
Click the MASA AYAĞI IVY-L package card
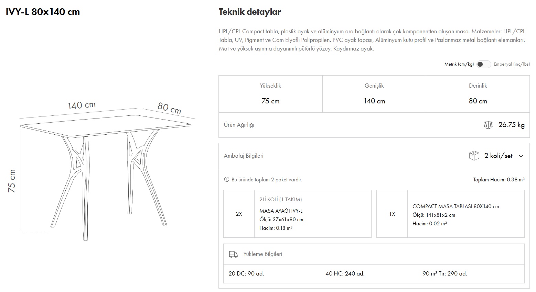click(297, 214)
